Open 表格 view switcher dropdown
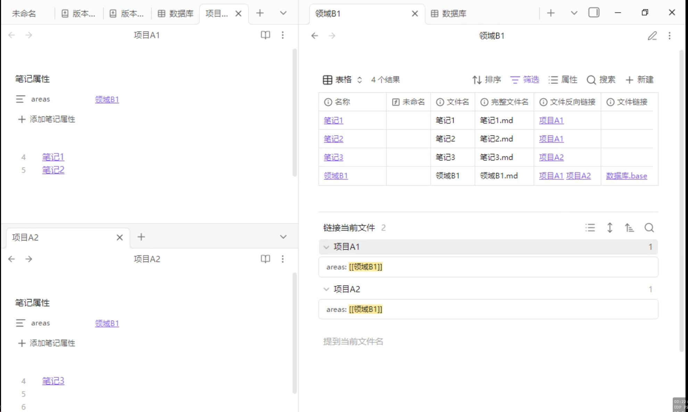This screenshot has width=688, height=412. coord(342,80)
